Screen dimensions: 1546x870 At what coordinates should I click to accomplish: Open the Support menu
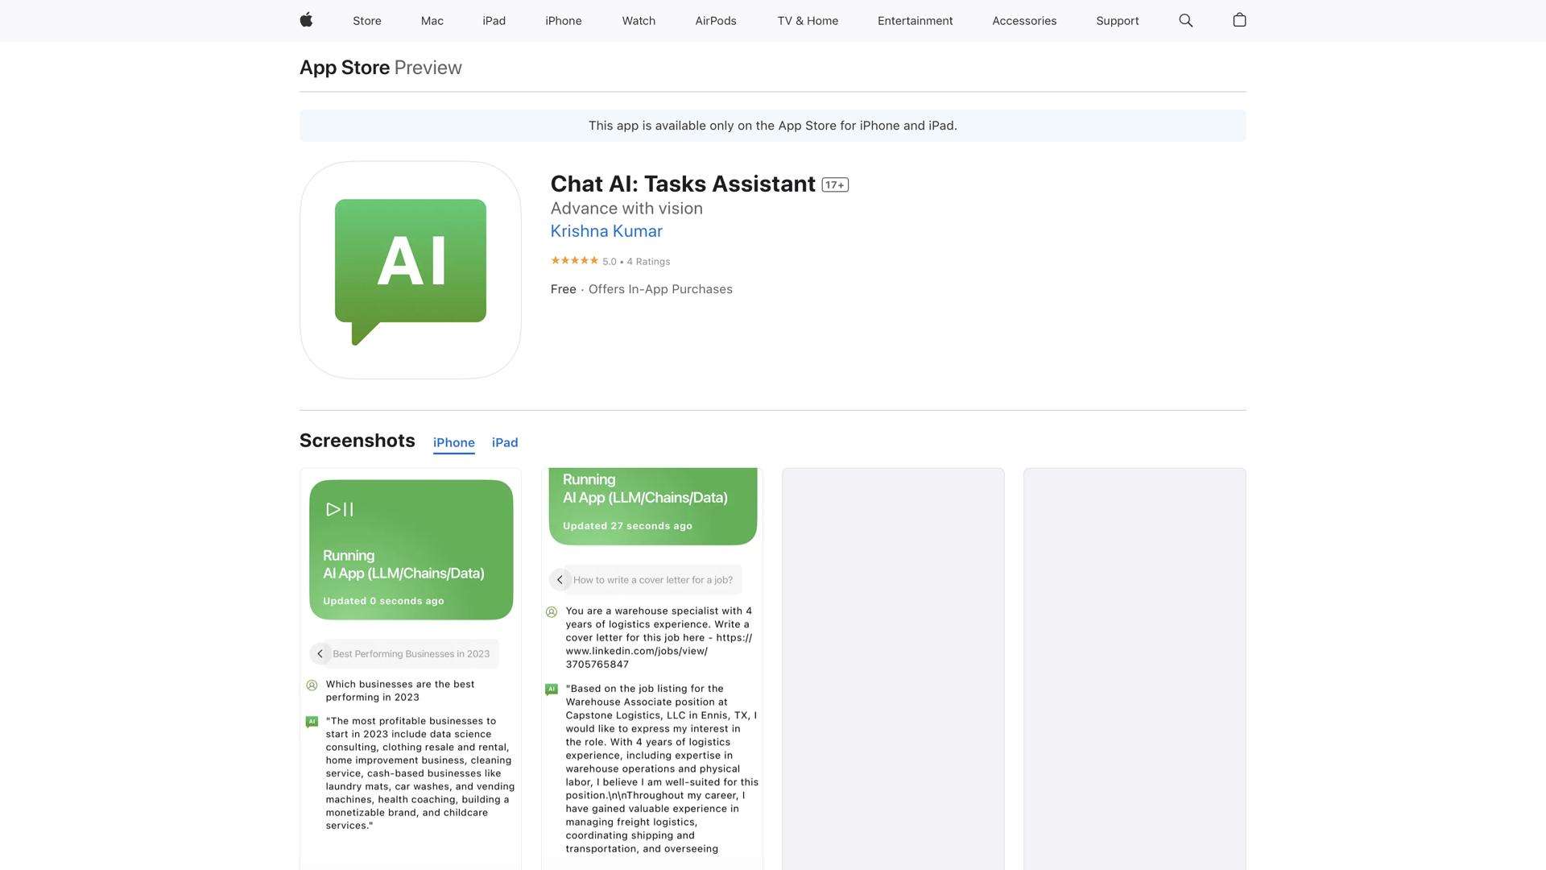point(1117,20)
